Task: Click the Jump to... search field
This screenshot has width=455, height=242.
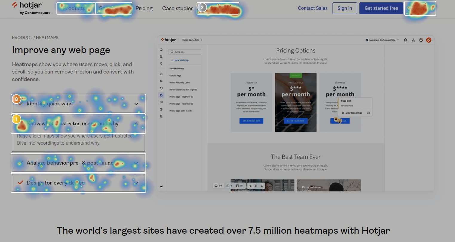Action: coord(184,51)
